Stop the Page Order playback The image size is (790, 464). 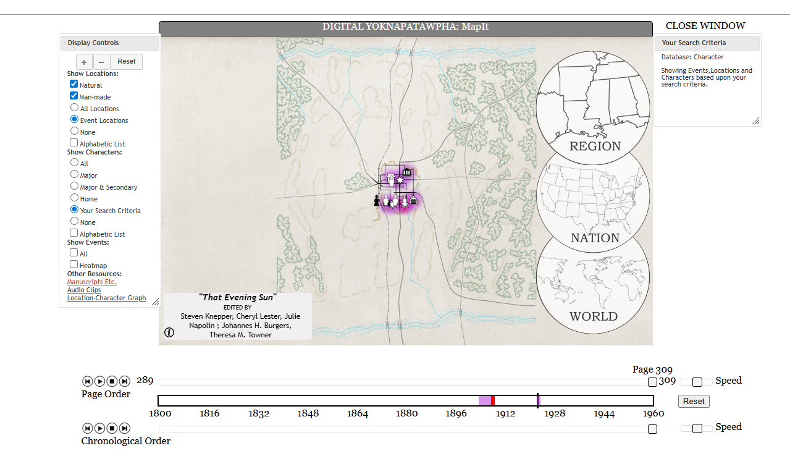pos(112,381)
